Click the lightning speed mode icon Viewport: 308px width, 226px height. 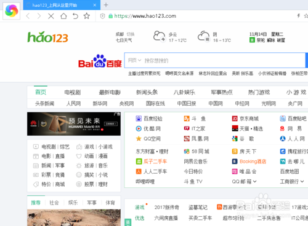coord(299,16)
